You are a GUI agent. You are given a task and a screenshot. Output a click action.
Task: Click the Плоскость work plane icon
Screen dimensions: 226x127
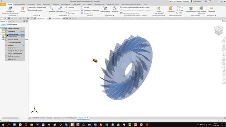pos(171,8)
